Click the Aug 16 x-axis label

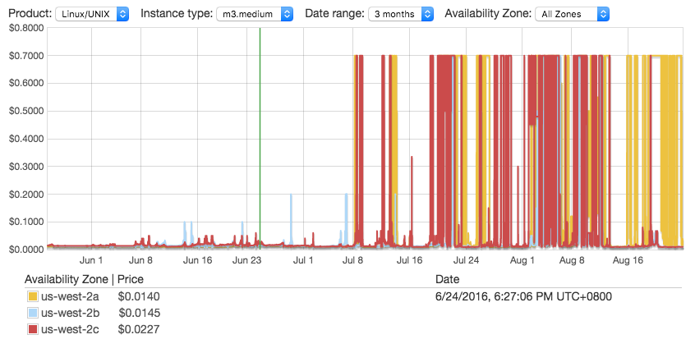627,260
